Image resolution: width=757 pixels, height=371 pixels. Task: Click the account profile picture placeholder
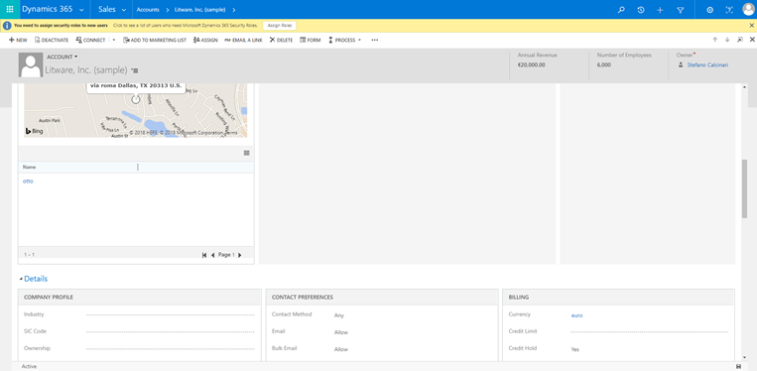tap(31, 65)
